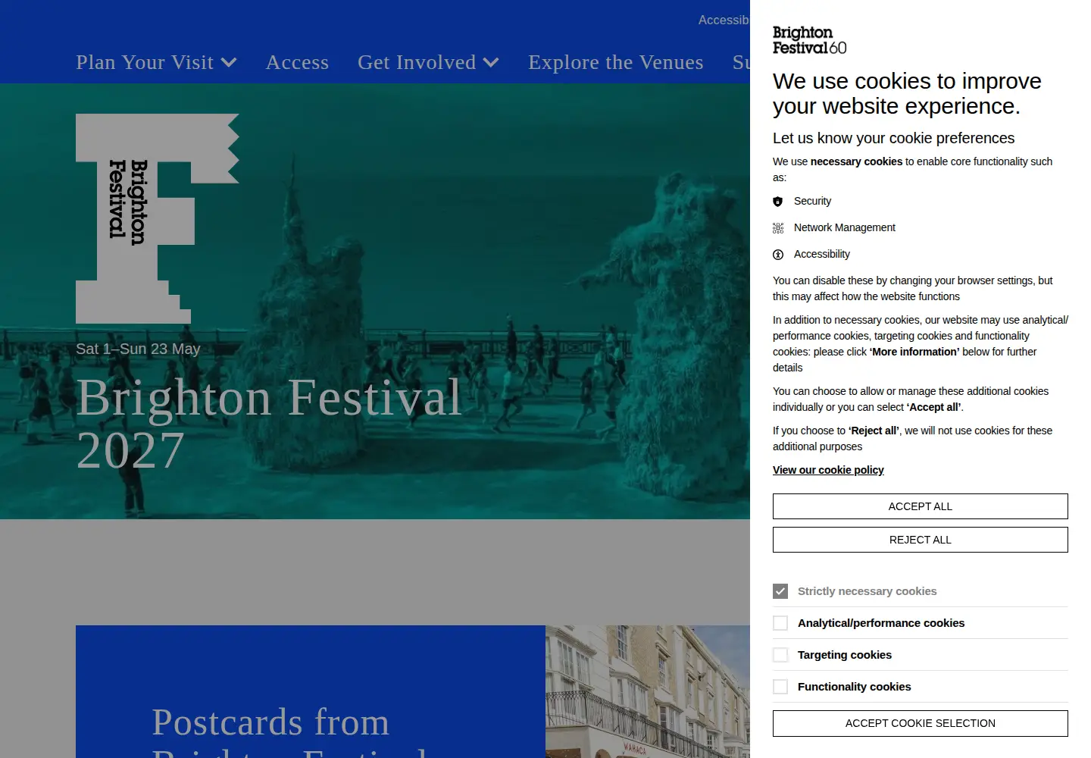This screenshot has width=1091, height=758.
Task: Click the REJECT ALL button
Action: (921, 540)
